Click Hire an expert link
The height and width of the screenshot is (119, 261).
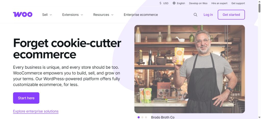coord(219,3)
